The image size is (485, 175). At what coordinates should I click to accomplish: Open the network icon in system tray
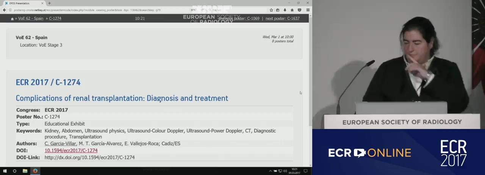point(280,171)
